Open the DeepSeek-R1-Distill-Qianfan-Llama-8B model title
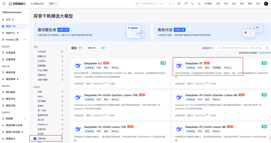The width and height of the screenshot is (271, 143). [211, 95]
